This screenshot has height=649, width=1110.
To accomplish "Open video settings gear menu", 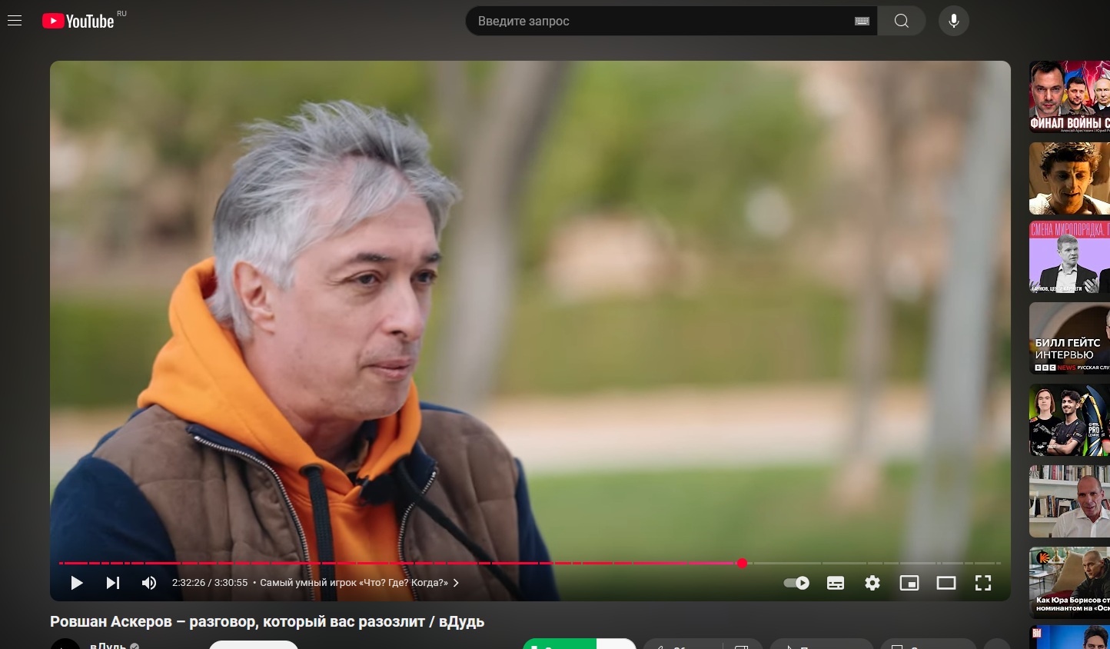I will [872, 583].
